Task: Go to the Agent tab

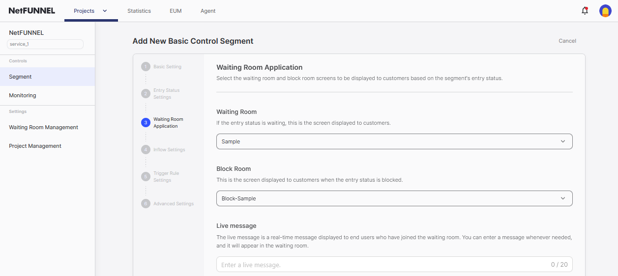Action: [208, 11]
